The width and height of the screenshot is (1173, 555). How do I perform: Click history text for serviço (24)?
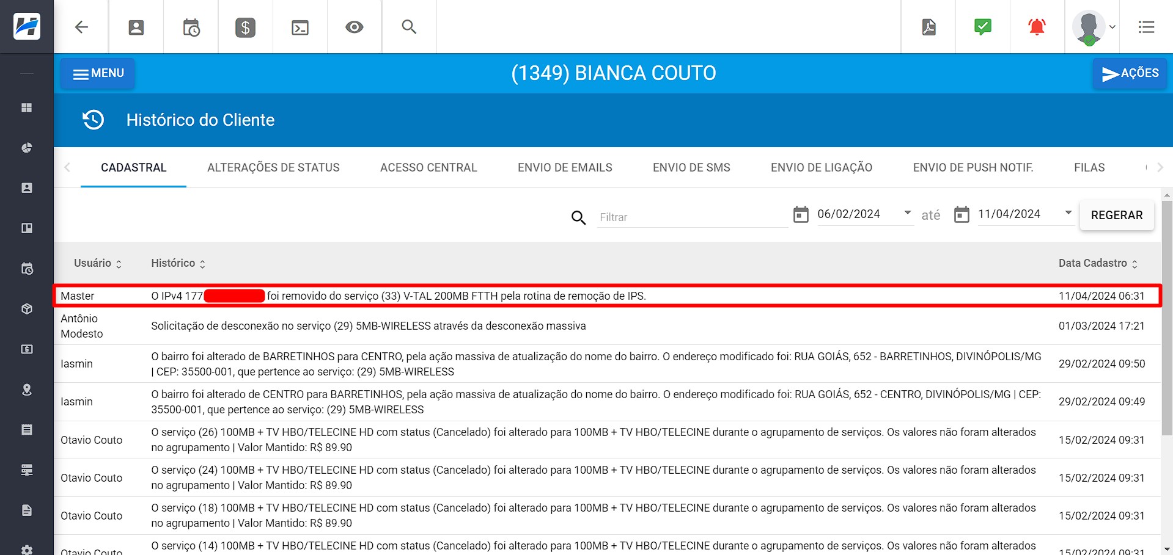pyautogui.click(x=594, y=477)
